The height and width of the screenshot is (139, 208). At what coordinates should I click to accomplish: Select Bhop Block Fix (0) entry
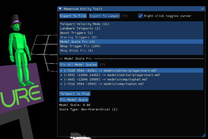click(76, 50)
